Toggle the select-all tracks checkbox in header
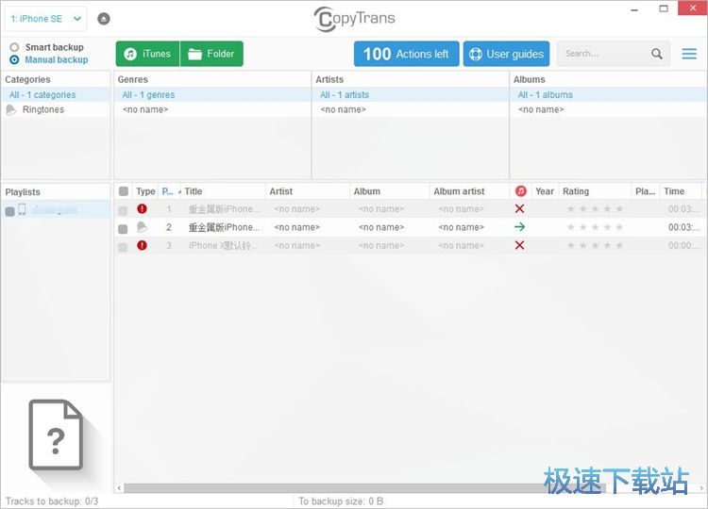 coord(124,191)
